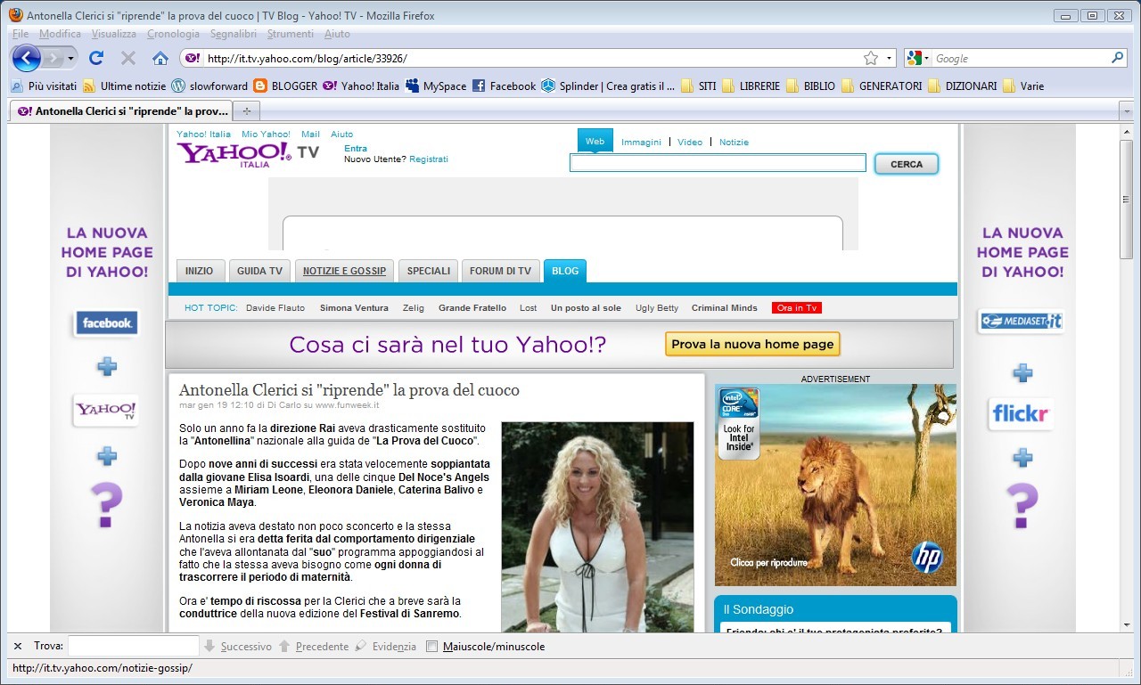
Task: Click the Criminal Minds hot topic link
Action: click(x=725, y=308)
